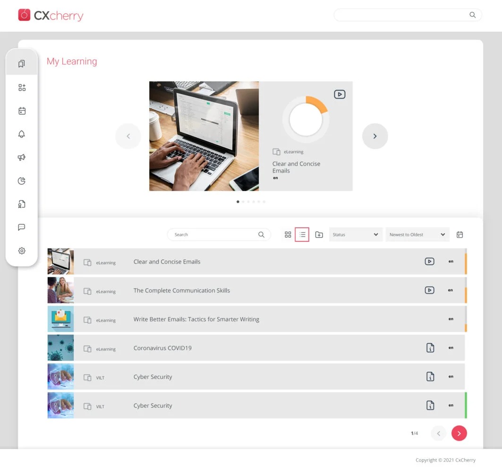Click the add folder icon
The height and width of the screenshot is (472, 502).
[x=319, y=235]
